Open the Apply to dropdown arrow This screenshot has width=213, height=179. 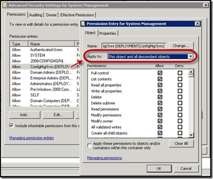191,57
